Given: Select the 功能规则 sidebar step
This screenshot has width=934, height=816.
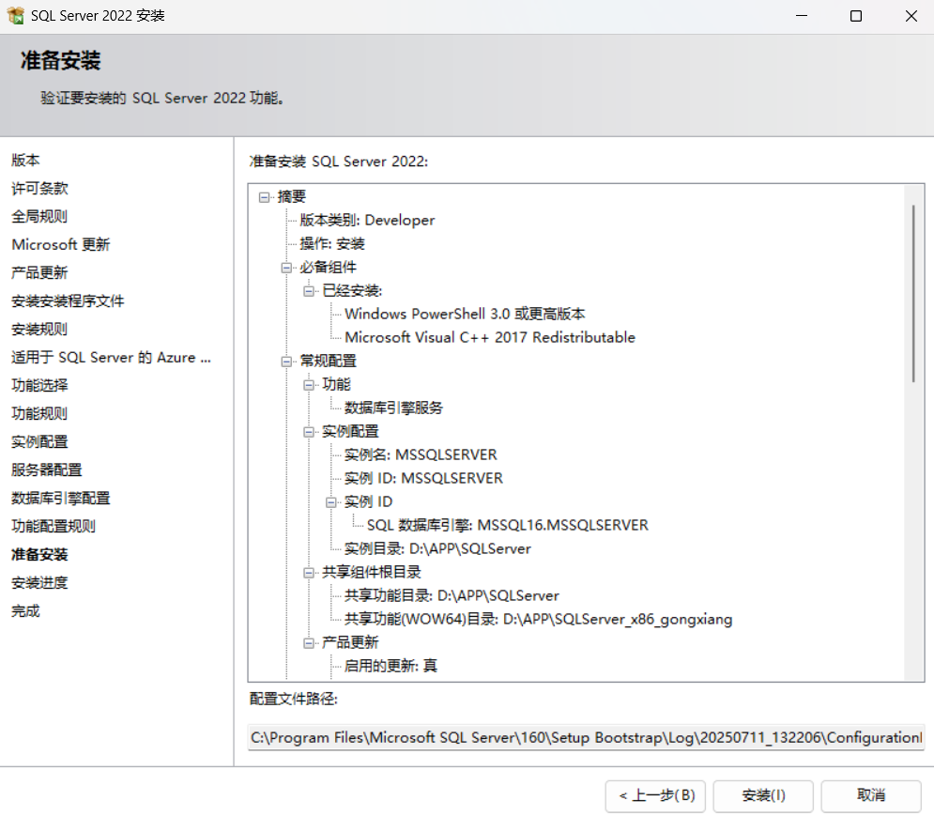Looking at the screenshot, I should click(39, 413).
